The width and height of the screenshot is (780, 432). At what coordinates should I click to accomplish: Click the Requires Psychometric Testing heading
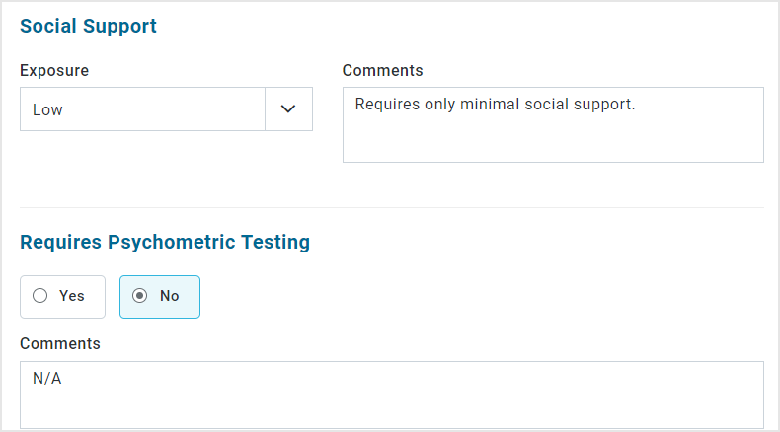165,242
